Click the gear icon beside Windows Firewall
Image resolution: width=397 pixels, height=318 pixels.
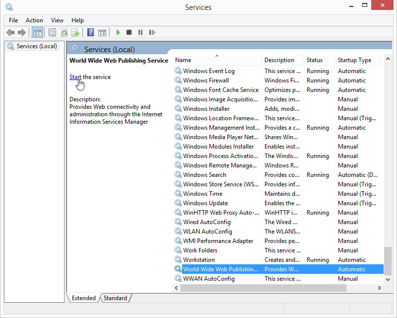(178, 80)
